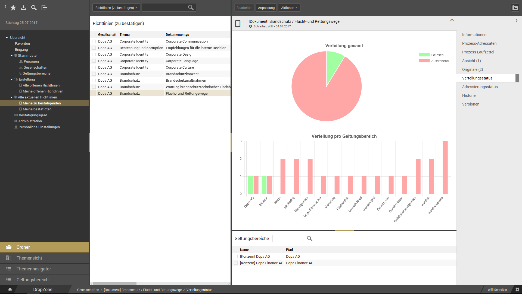Open DropZone in the bottom bar
522x294 pixels.
pos(43,289)
